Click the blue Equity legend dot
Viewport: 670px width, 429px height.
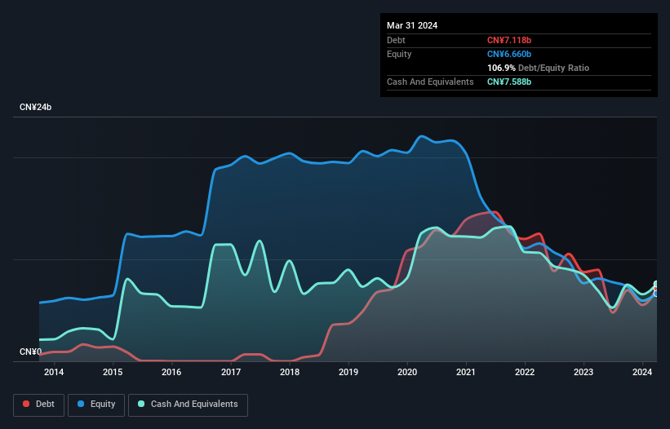coord(81,404)
